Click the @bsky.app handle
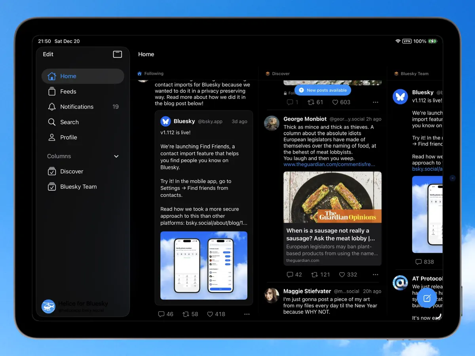 210,121
